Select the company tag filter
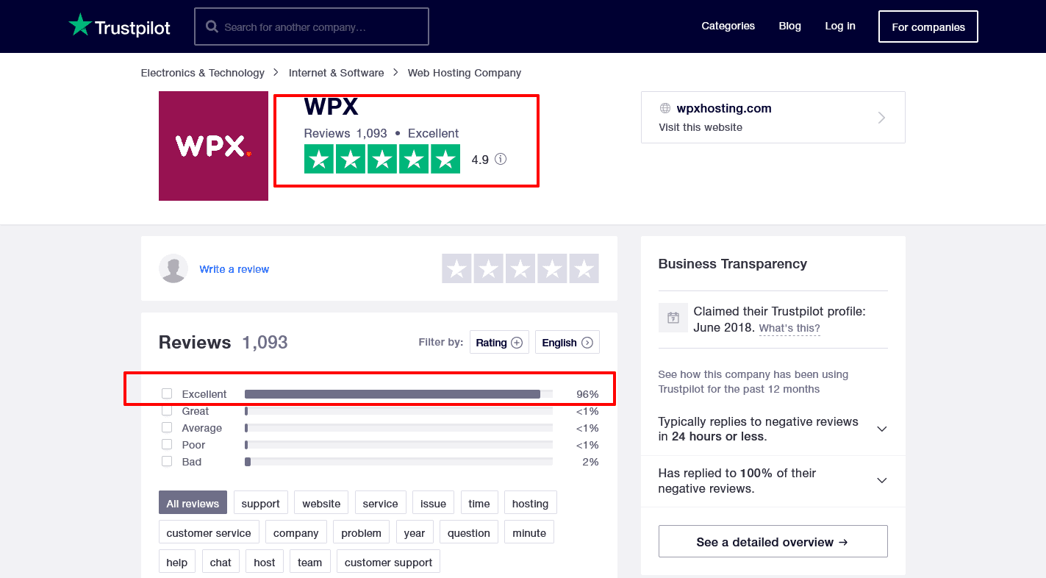1046x578 pixels. coord(296,532)
